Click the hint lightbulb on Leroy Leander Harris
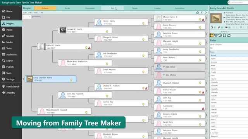Screen dimensions: 248x139 (71, 80)
